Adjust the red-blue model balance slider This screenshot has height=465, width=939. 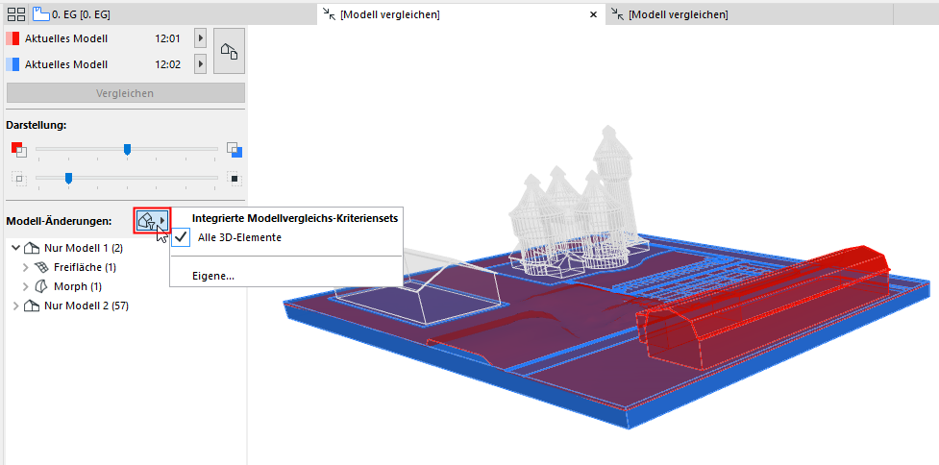127,149
